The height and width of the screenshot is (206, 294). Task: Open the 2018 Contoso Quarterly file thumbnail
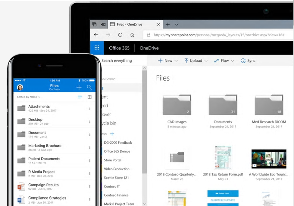pos(177,157)
